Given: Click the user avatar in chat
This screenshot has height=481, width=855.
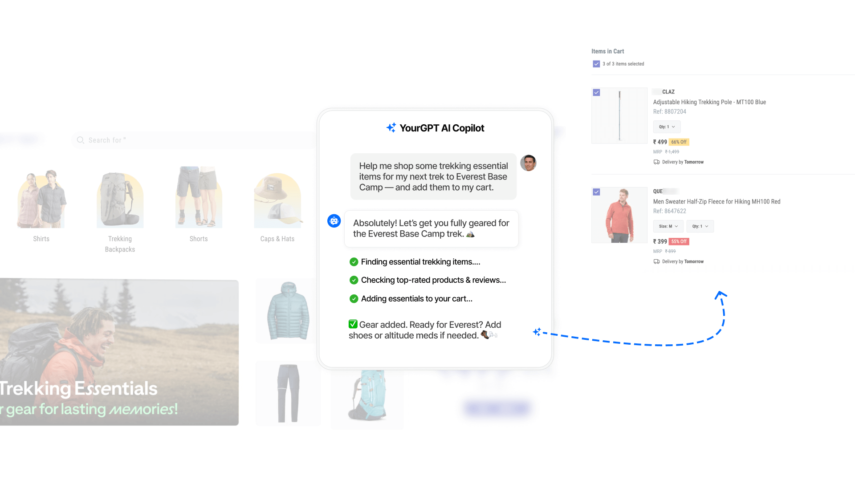Looking at the screenshot, I should 528,163.
